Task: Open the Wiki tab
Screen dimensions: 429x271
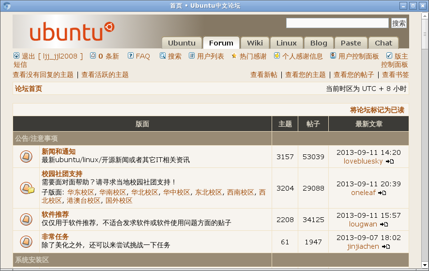Action: pos(255,43)
